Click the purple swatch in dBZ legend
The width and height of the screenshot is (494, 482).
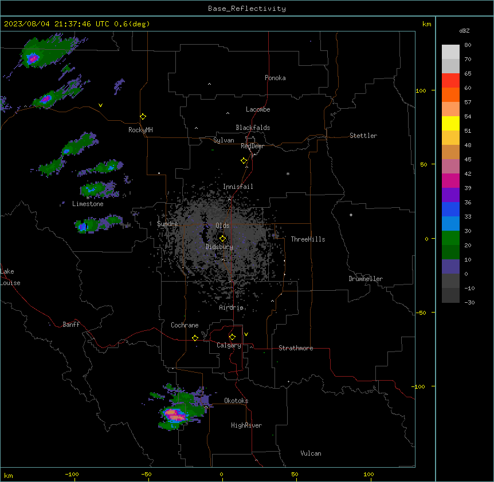(450, 195)
